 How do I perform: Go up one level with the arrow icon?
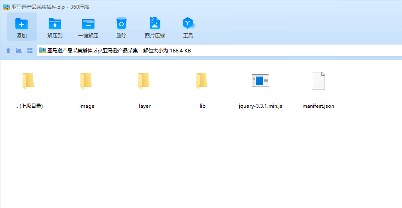pos(8,50)
